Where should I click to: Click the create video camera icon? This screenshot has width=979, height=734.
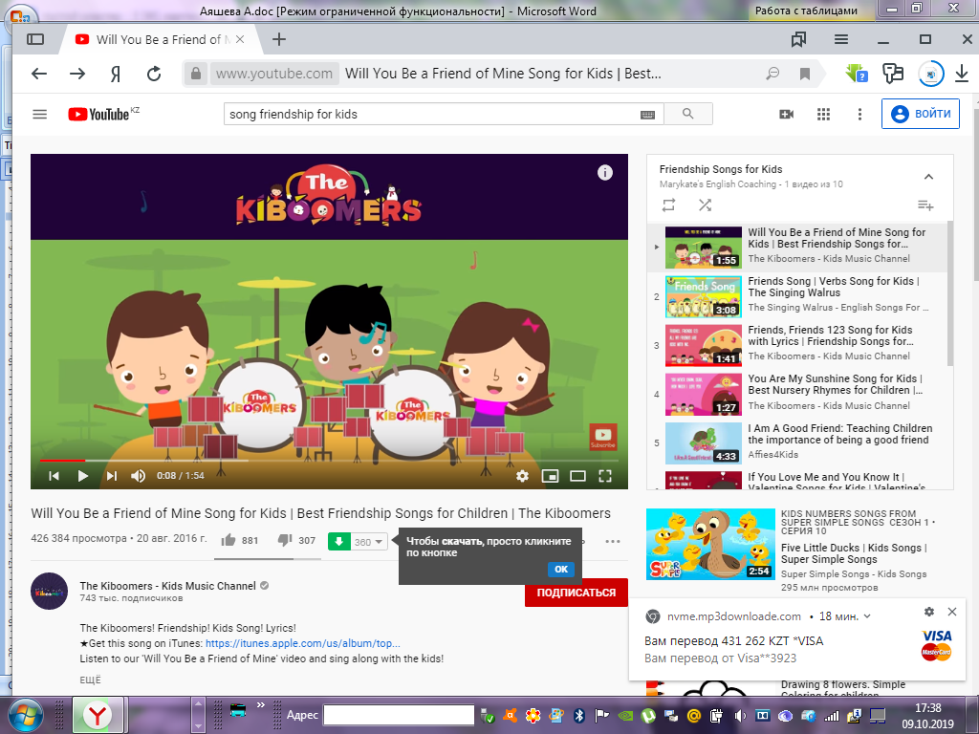787,115
